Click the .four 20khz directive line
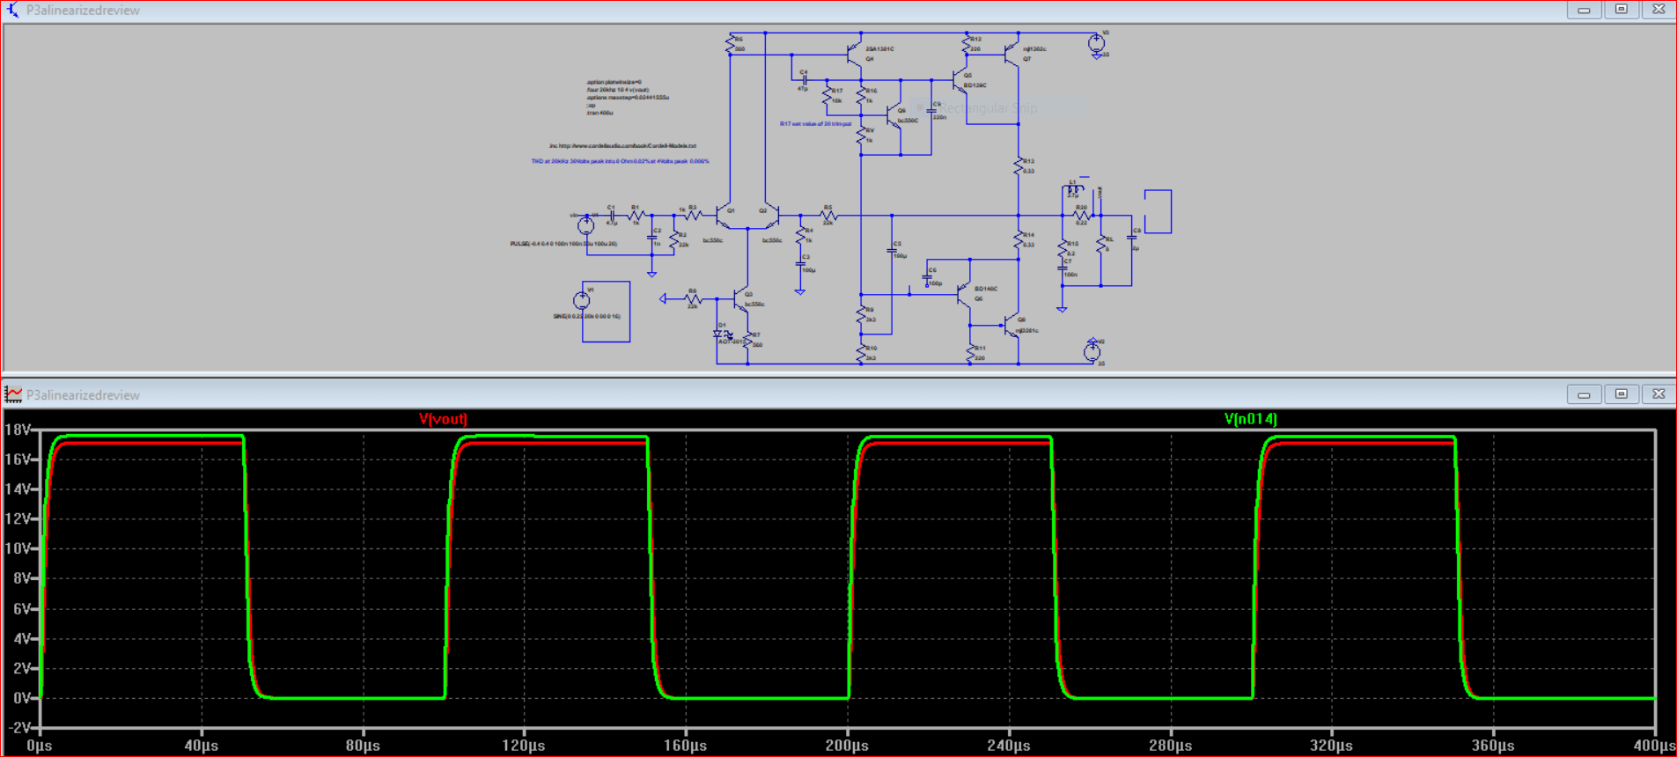1677x757 pixels. point(618,90)
